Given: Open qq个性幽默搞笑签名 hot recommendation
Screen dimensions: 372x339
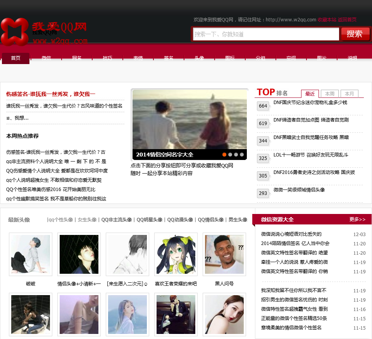Looking at the screenshot, I should [56, 199].
